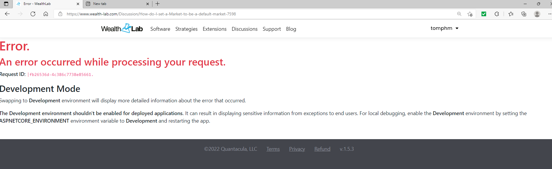Viewport: 552px width, 169px height.
Task: Open the Discussions menu item
Action: tap(245, 29)
